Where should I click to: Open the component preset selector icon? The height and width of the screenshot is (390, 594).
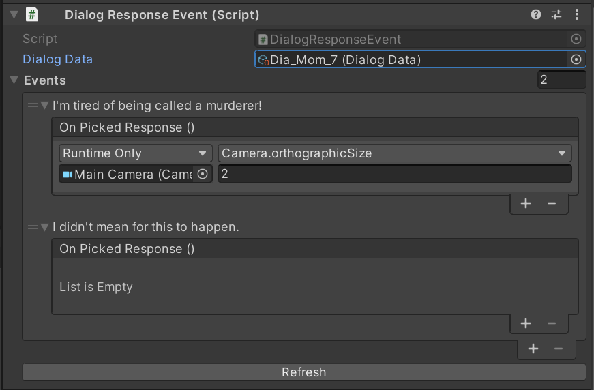556,15
